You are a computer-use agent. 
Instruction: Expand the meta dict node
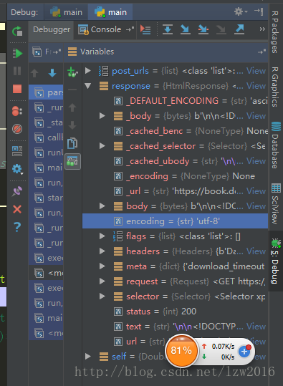point(102,266)
